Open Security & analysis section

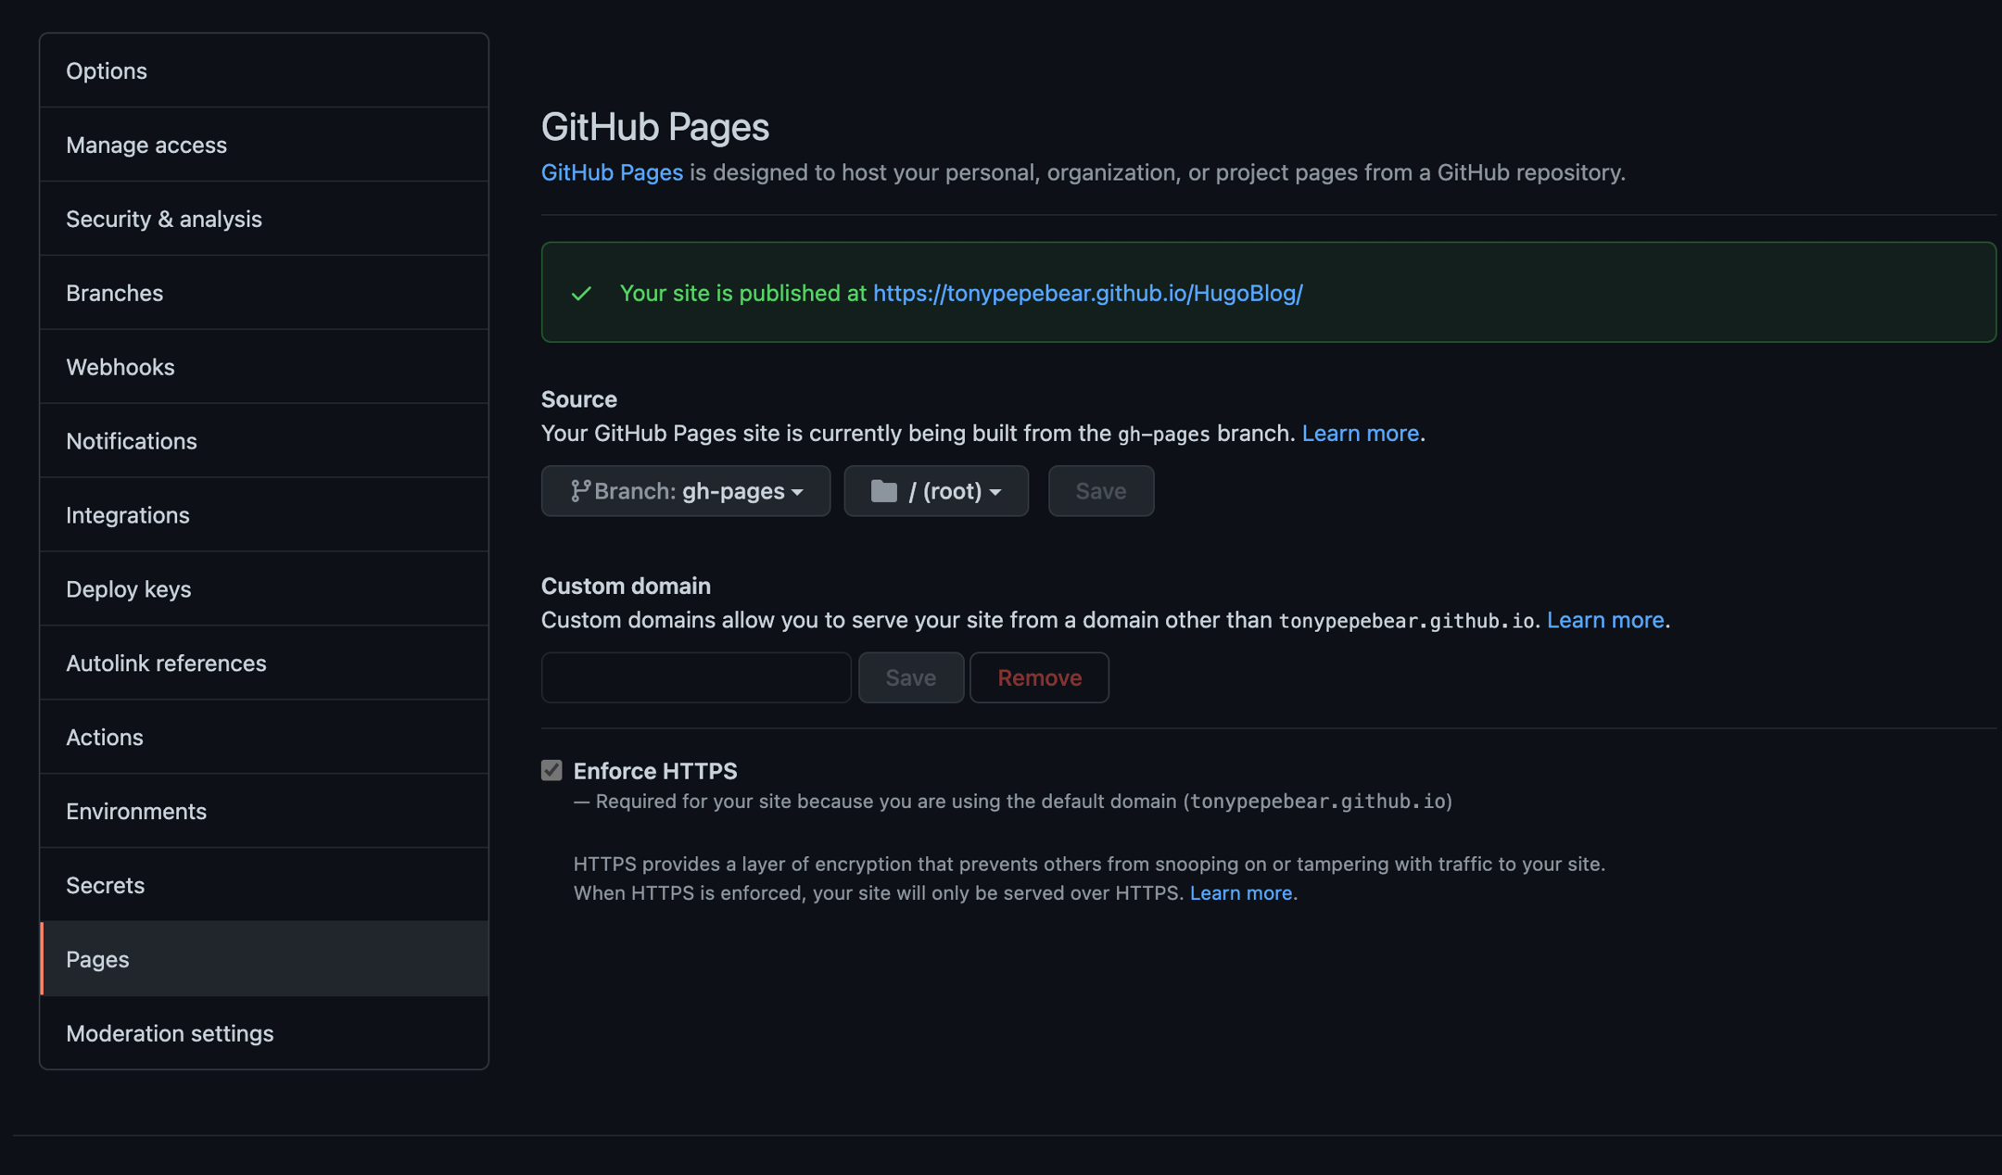pyautogui.click(x=264, y=219)
